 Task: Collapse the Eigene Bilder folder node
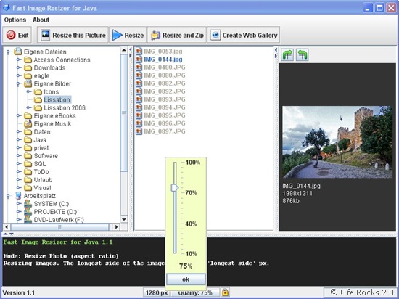coord(18,83)
